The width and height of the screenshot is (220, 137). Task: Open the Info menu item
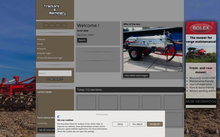(x=41, y=44)
